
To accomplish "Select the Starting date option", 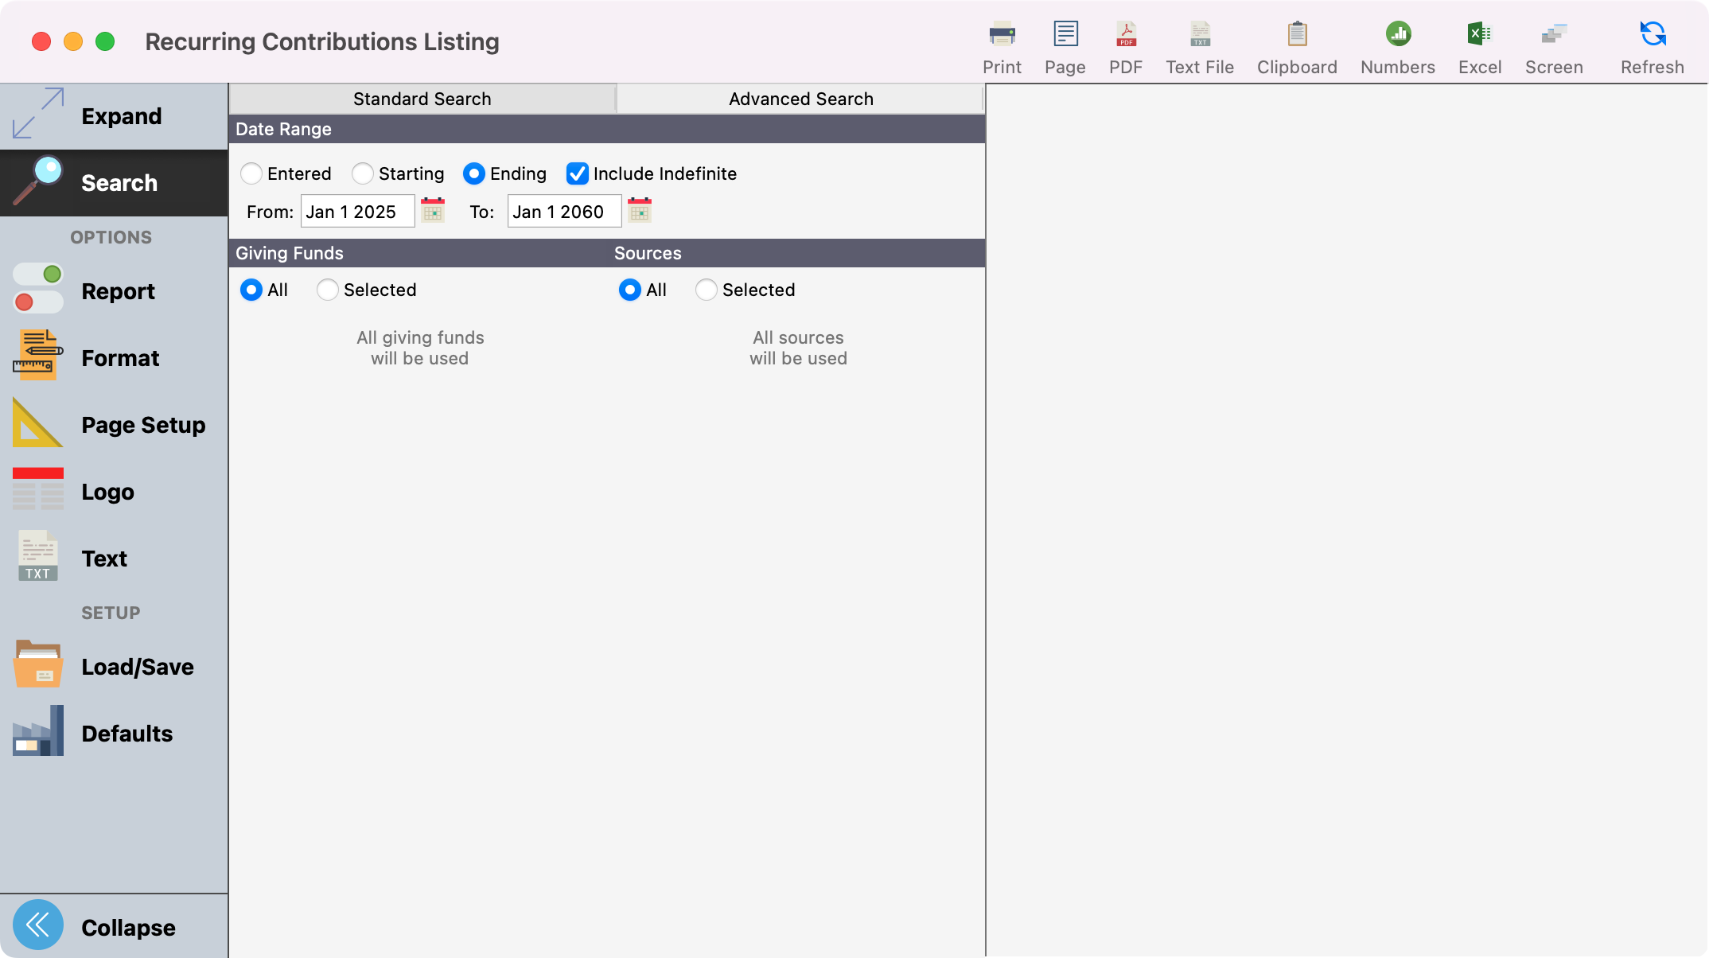I will point(364,173).
